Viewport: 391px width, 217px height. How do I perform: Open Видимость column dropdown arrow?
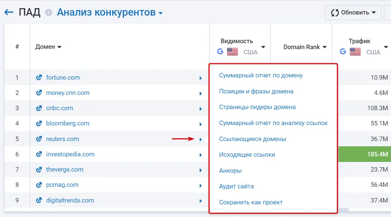tap(263, 47)
